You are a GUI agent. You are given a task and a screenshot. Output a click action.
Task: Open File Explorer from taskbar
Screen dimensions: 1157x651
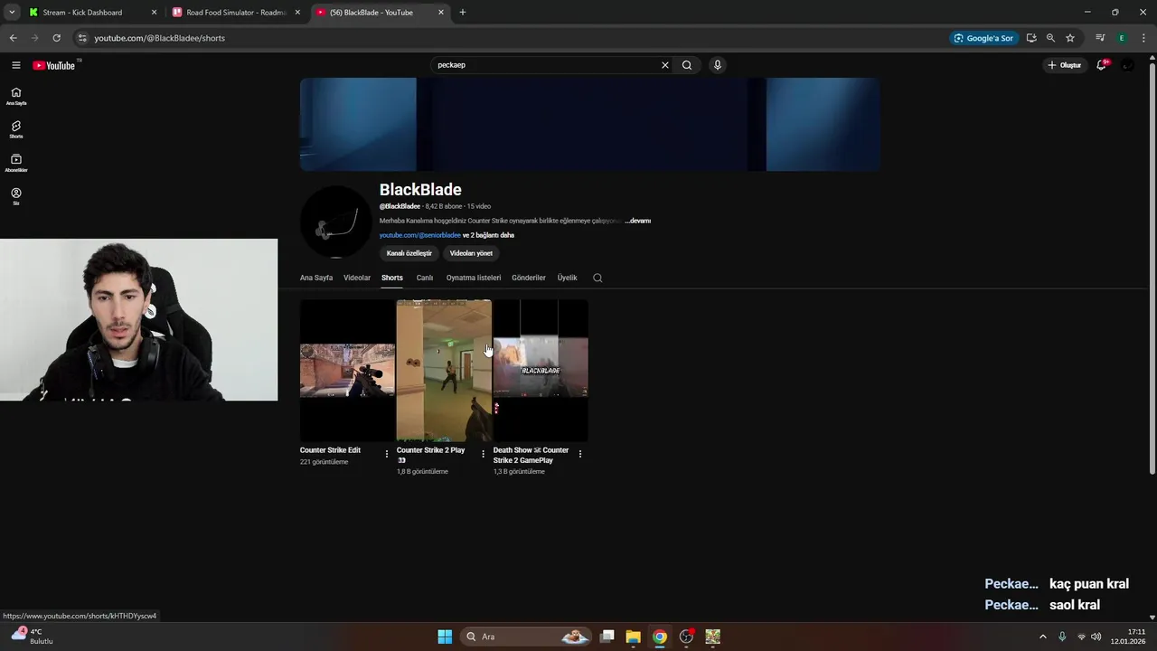click(x=633, y=637)
